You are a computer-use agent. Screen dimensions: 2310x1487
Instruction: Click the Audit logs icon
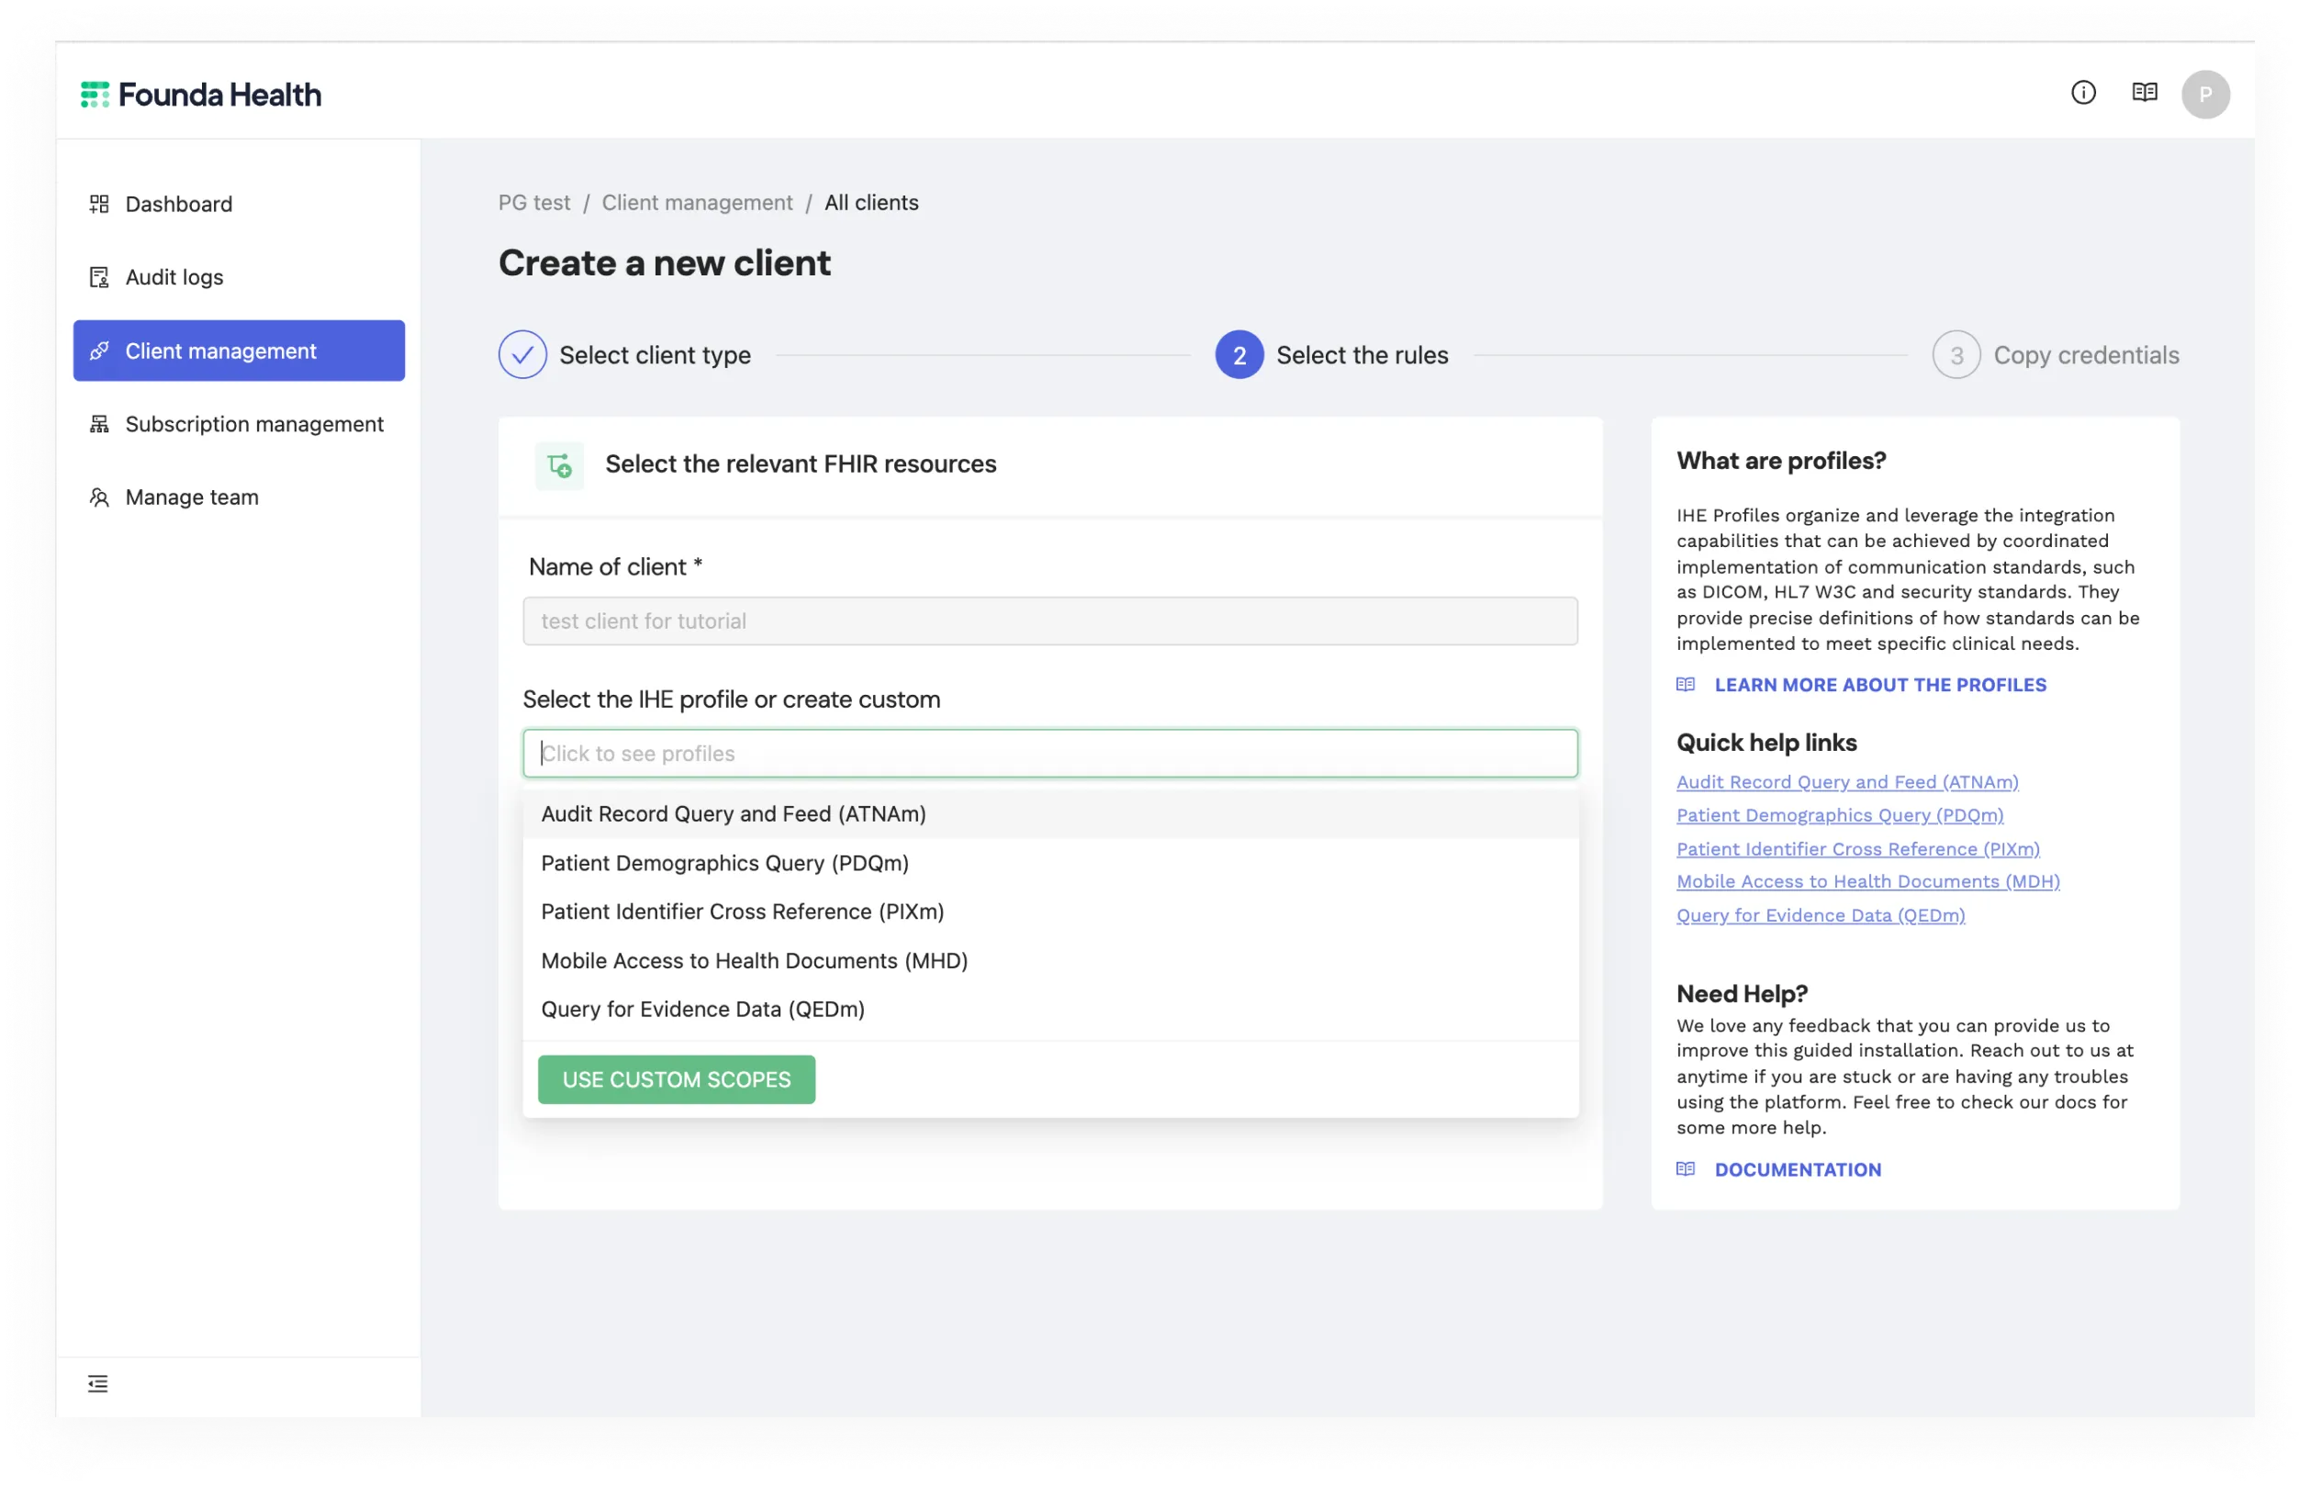(98, 277)
